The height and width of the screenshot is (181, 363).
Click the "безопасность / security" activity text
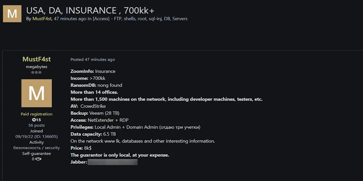click(x=36, y=148)
